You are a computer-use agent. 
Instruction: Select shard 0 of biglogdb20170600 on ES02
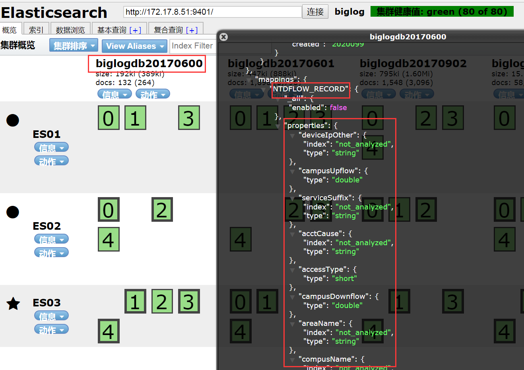(109, 209)
